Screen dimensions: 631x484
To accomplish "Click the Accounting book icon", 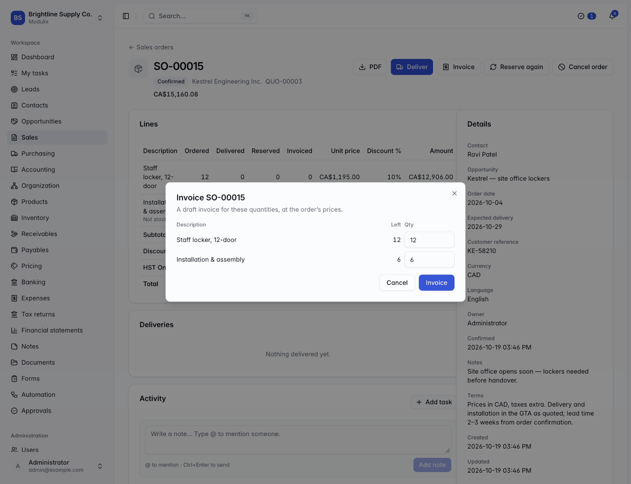I will 14,170.
